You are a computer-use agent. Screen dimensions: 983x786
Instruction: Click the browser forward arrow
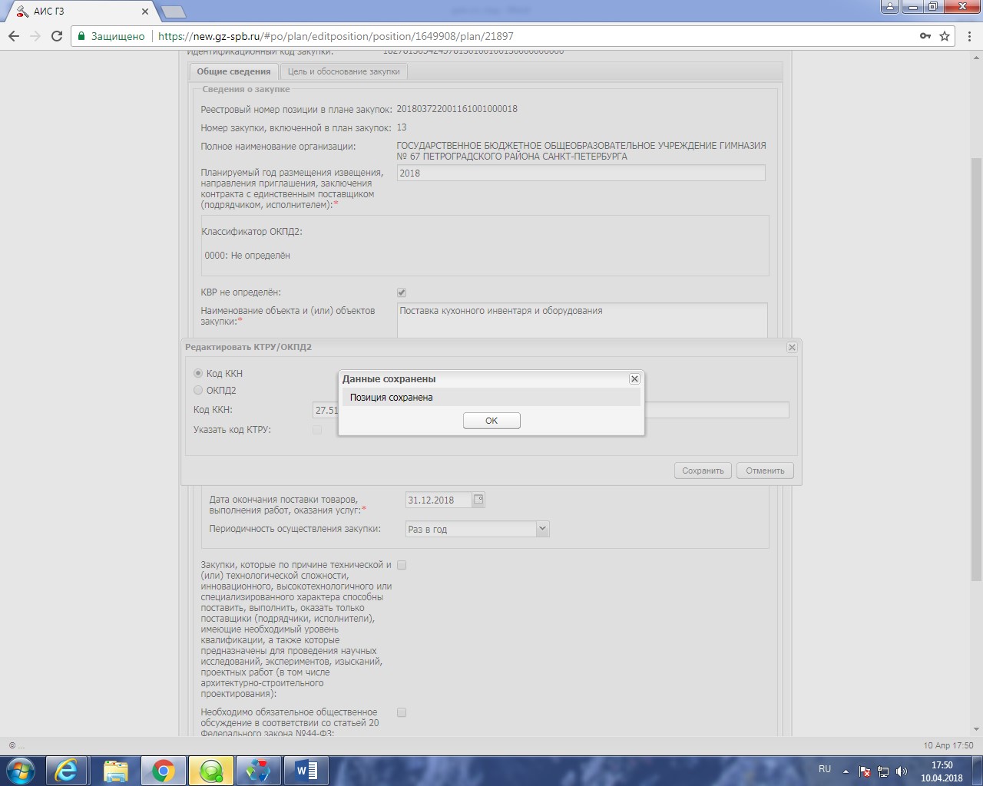(x=35, y=36)
